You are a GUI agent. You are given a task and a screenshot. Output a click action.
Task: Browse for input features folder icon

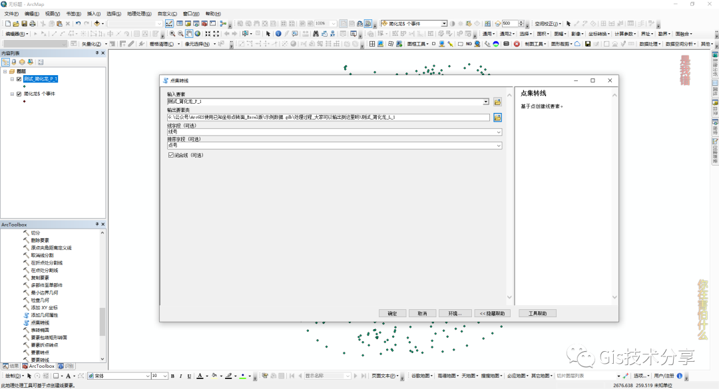pyautogui.click(x=497, y=102)
